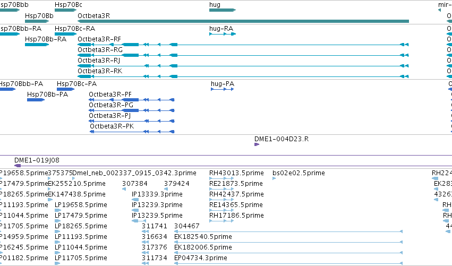Click the Octbeta3R-RK transcript label
The width and height of the screenshot is (452, 266).
(100, 71)
